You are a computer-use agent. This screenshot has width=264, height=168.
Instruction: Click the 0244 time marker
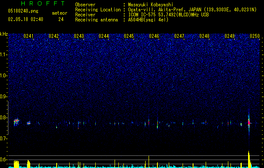(x=104, y=36)
